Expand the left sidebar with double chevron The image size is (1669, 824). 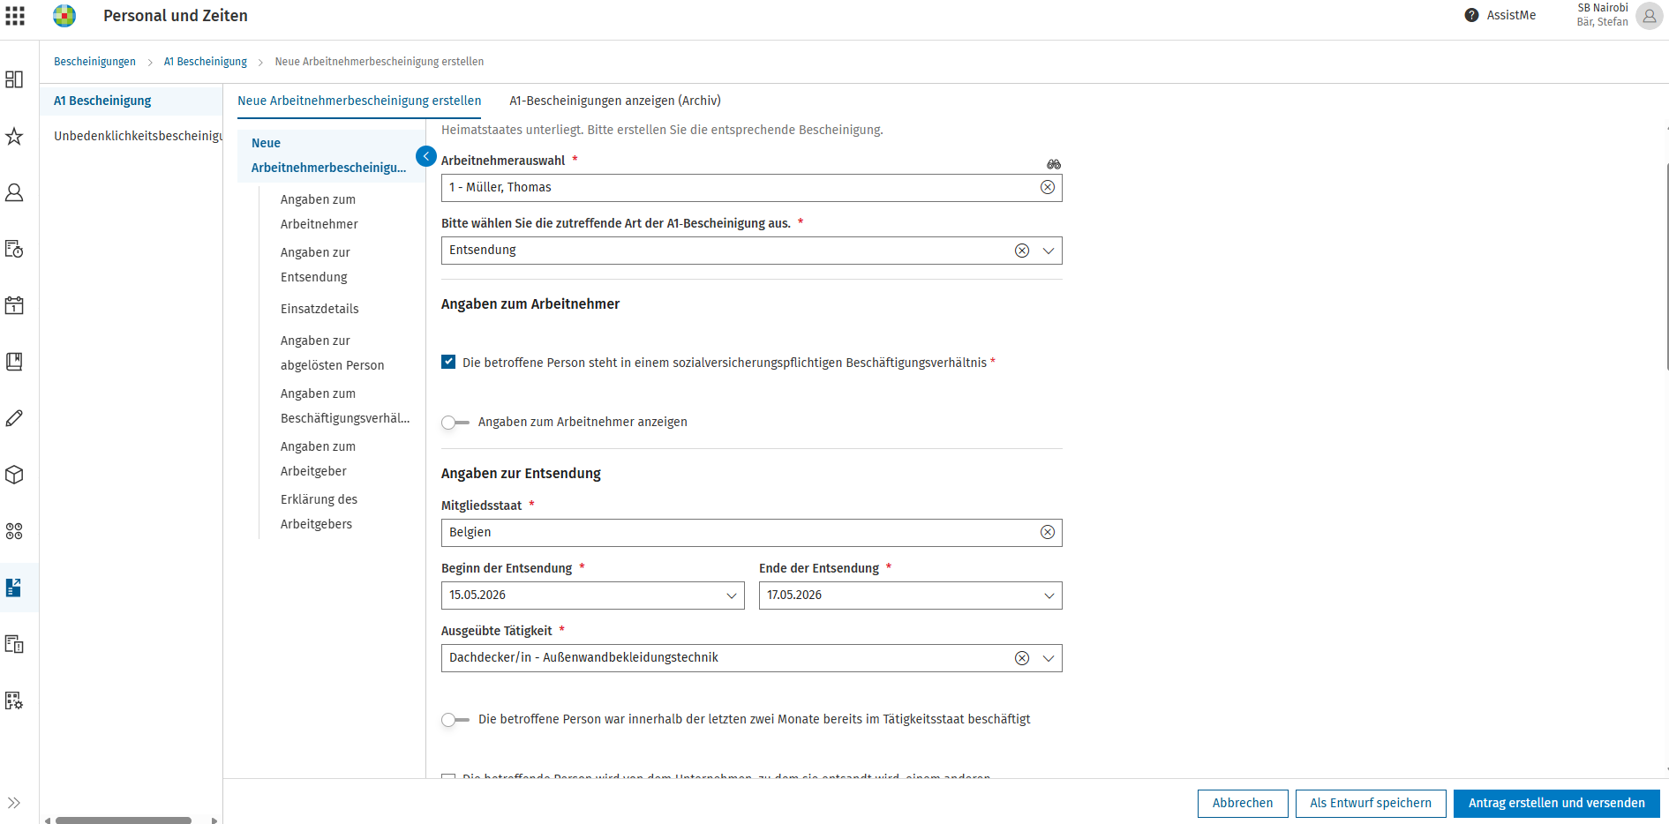pos(14,803)
